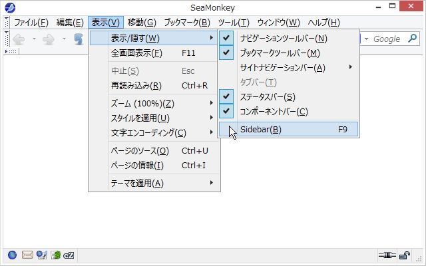Image resolution: width=426 pixels, height=266 pixels.
Task: Open the ブックマーク(B) menu
Action: [187, 23]
